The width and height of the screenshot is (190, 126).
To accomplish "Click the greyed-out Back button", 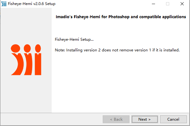I will tap(116, 119).
